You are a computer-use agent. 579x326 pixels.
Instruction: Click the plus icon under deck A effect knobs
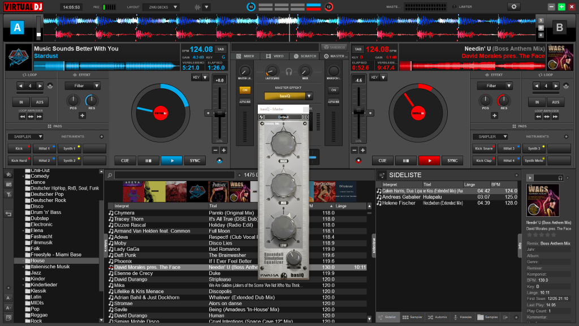tap(82, 115)
